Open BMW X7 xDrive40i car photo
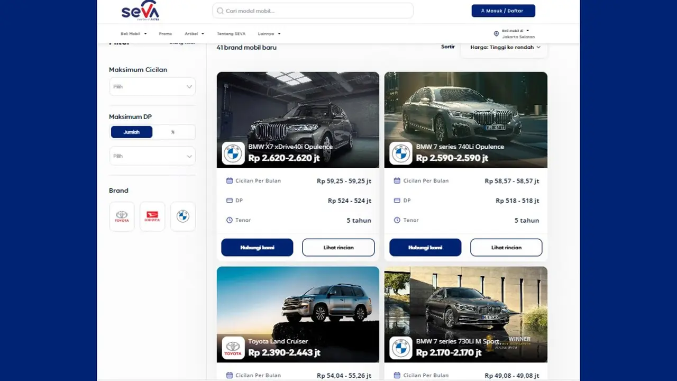677x381 pixels. click(298, 120)
